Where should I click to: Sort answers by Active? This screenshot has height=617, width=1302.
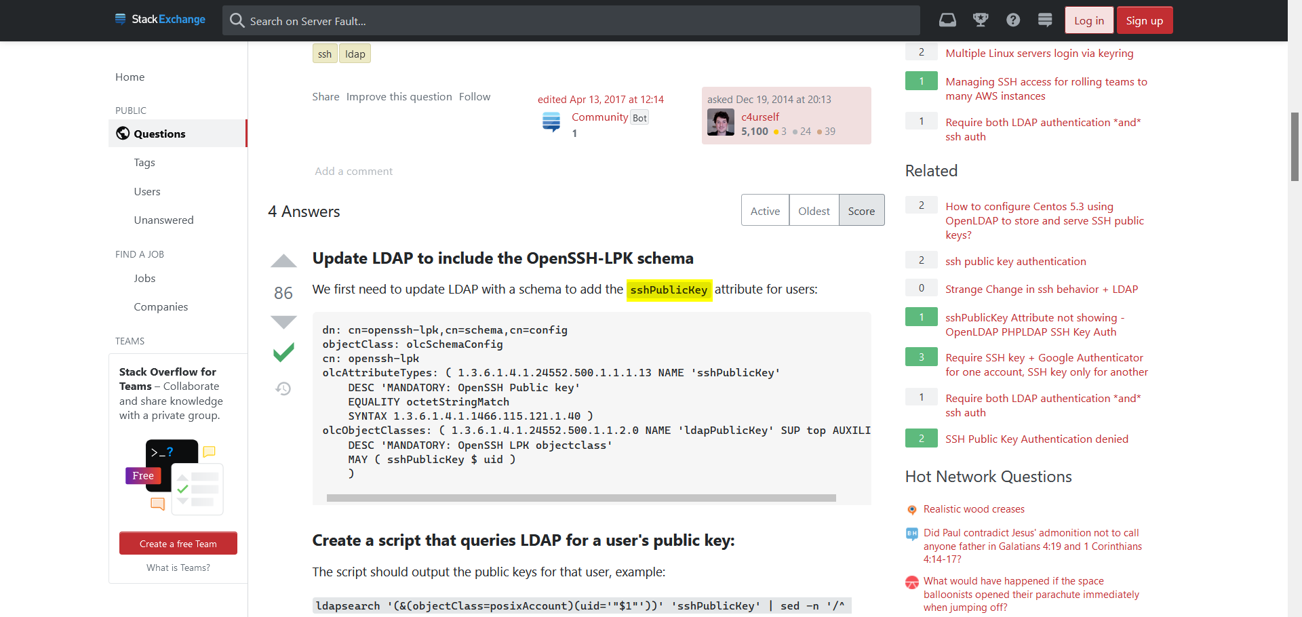[x=765, y=211]
